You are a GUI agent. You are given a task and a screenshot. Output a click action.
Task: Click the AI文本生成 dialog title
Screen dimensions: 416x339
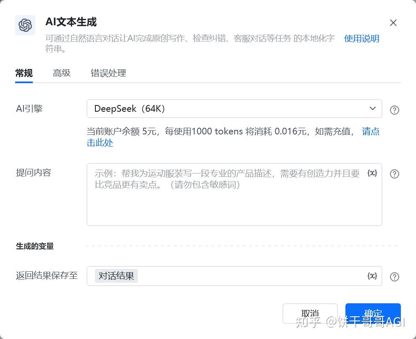71,22
